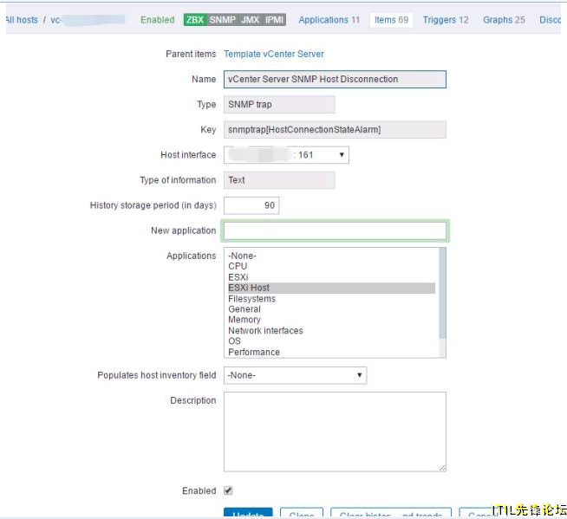The image size is (567, 519).
Task: Click the Type of information Text field
Action: tap(279, 180)
